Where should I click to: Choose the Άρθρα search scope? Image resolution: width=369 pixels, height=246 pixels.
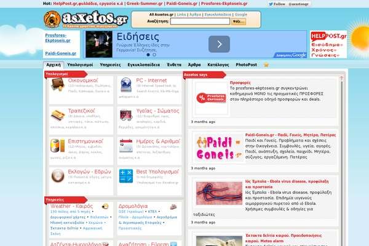pos(196,15)
